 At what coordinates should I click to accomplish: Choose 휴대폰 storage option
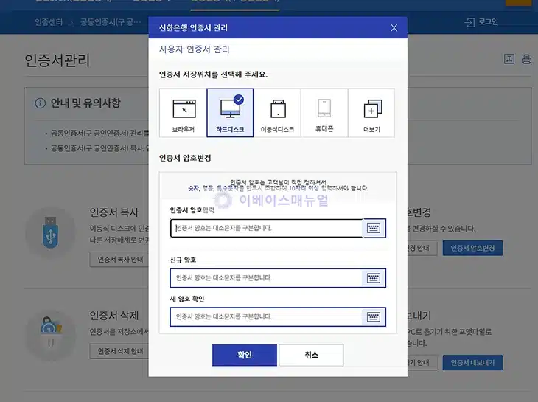[x=324, y=113]
